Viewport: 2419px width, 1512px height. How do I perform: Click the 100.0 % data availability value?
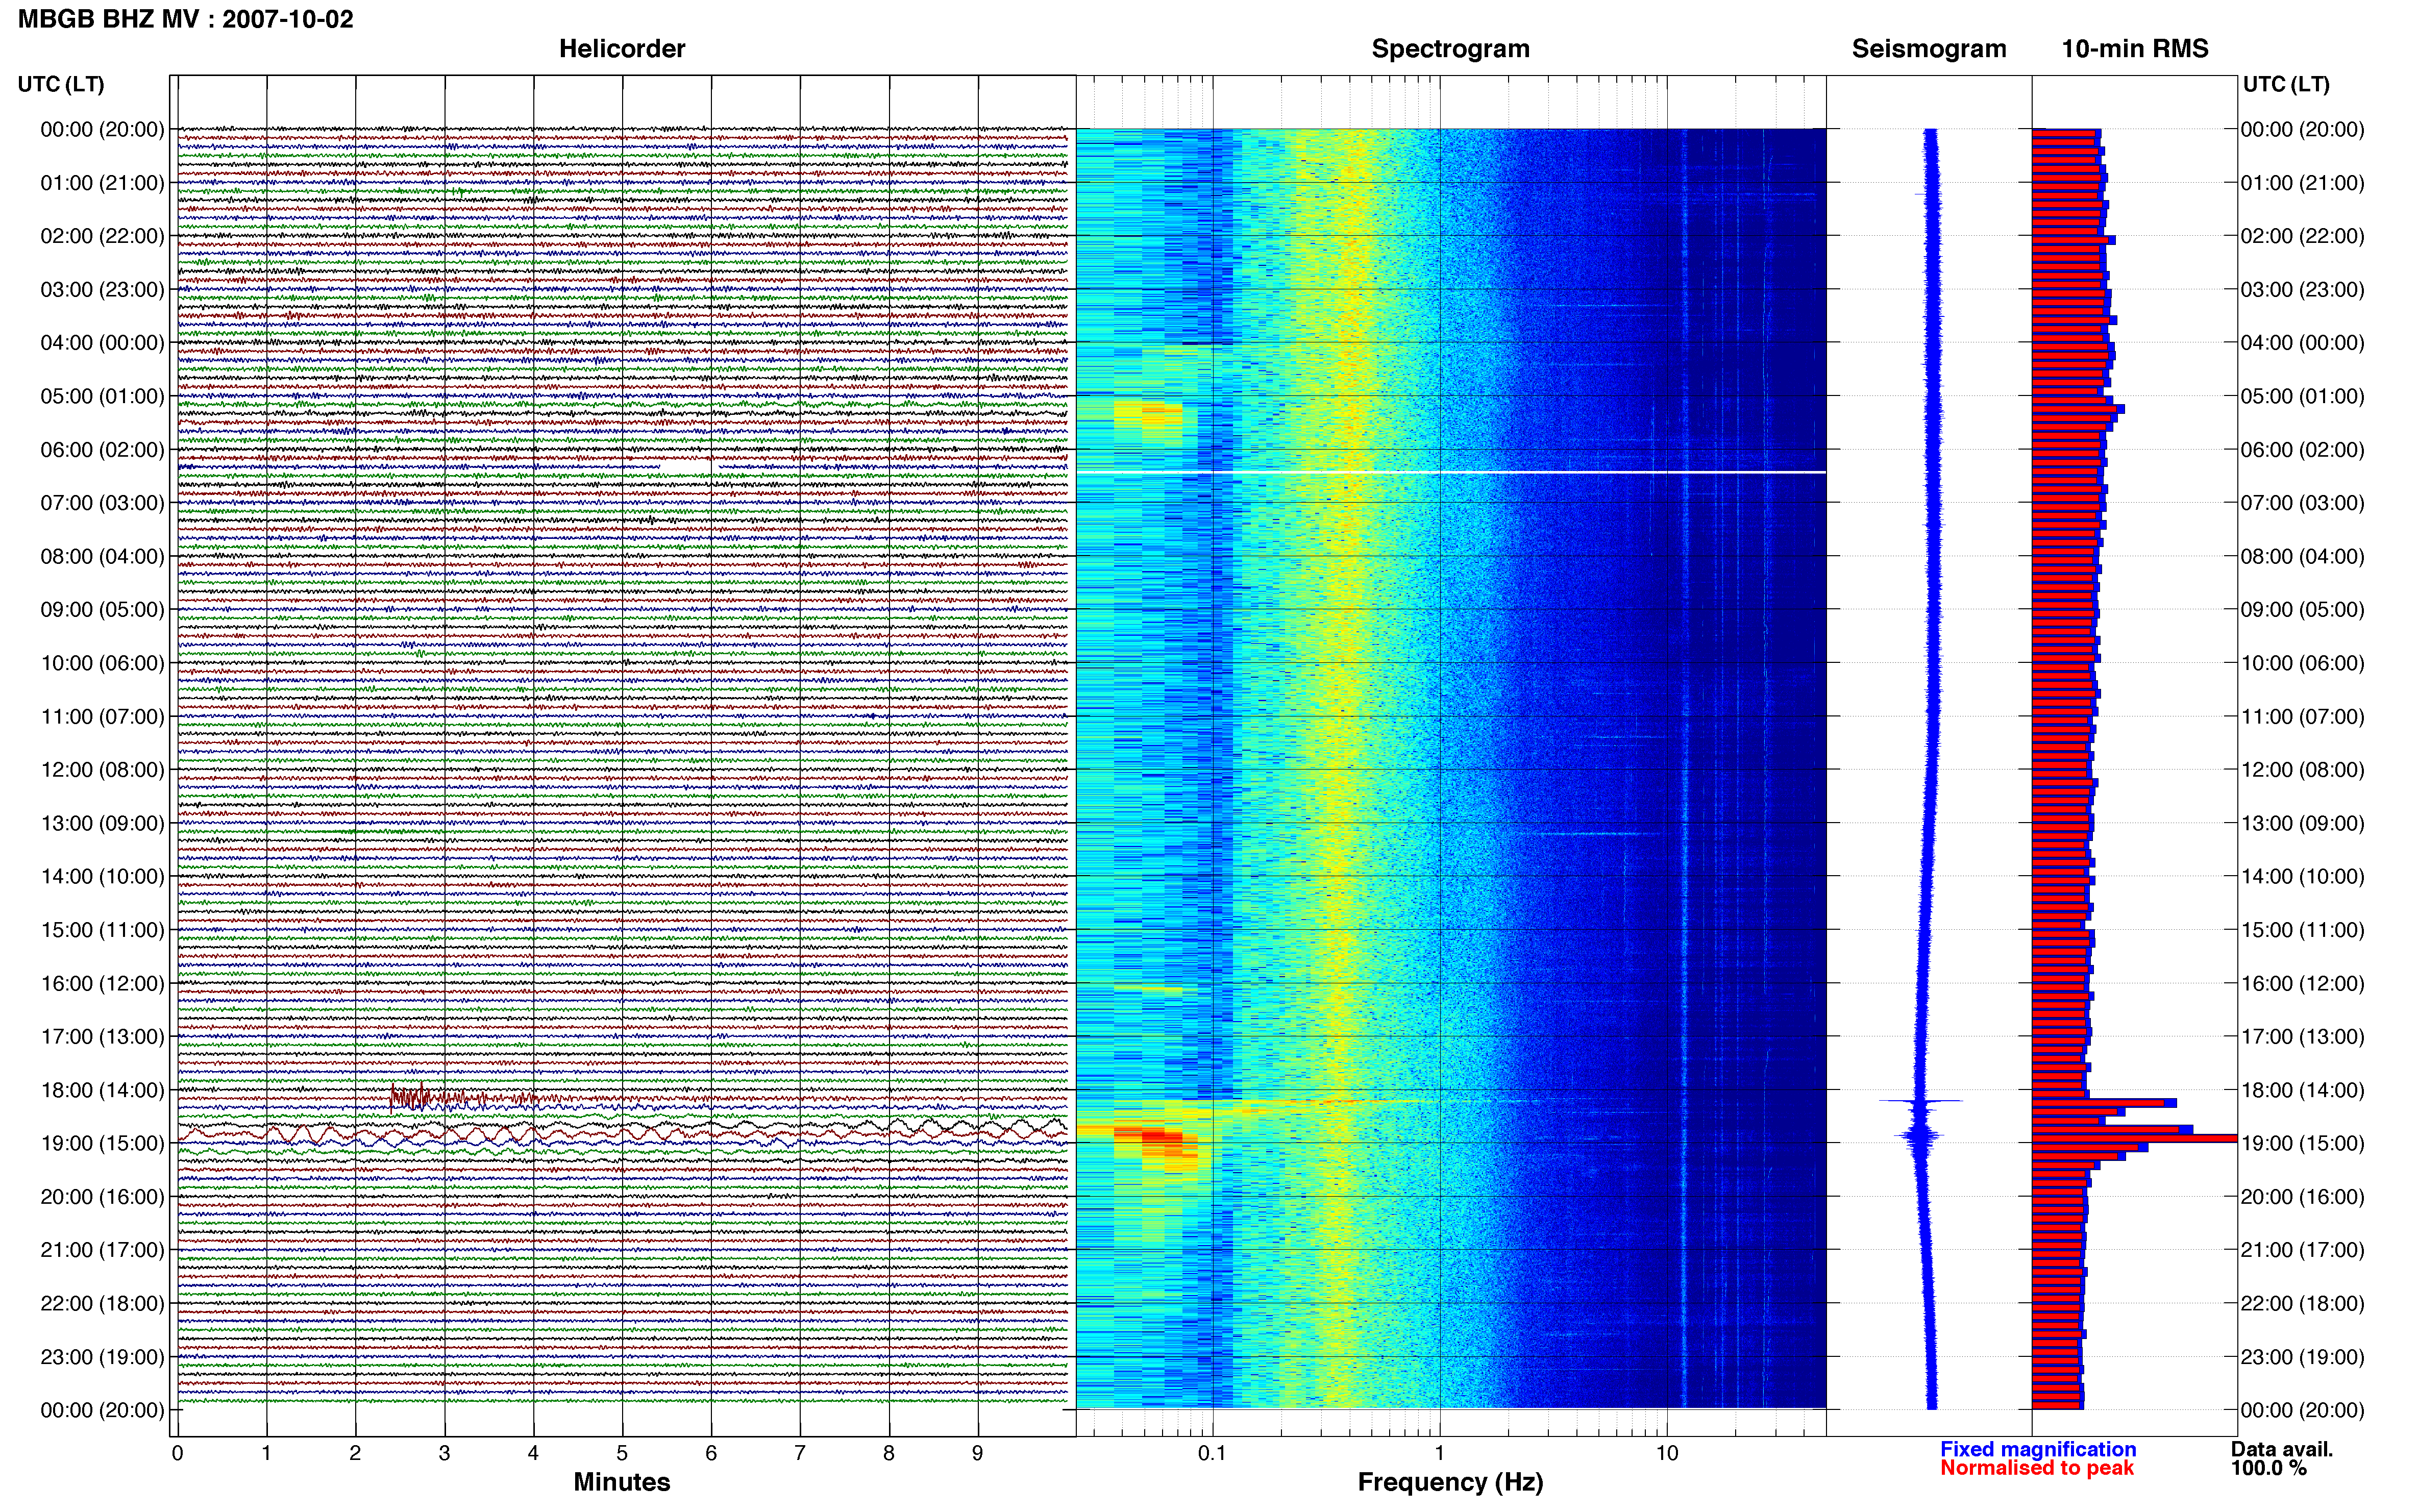[2268, 1468]
